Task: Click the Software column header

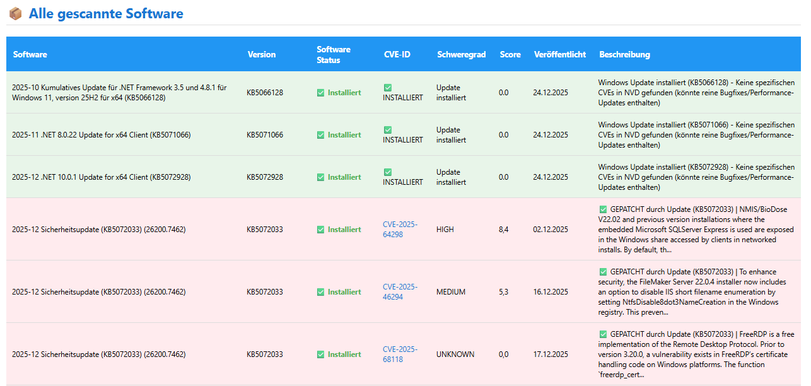Action: click(30, 54)
